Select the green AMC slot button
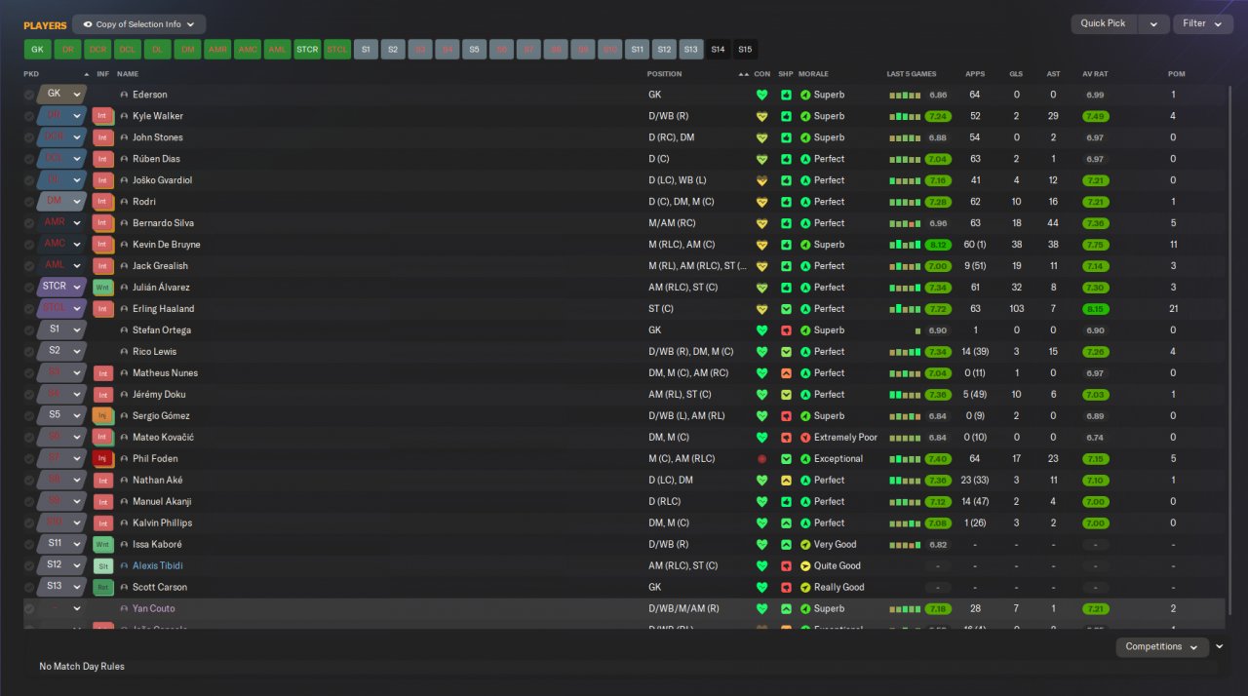The height and width of the screenshot is (696, 1248). [248, 50]
